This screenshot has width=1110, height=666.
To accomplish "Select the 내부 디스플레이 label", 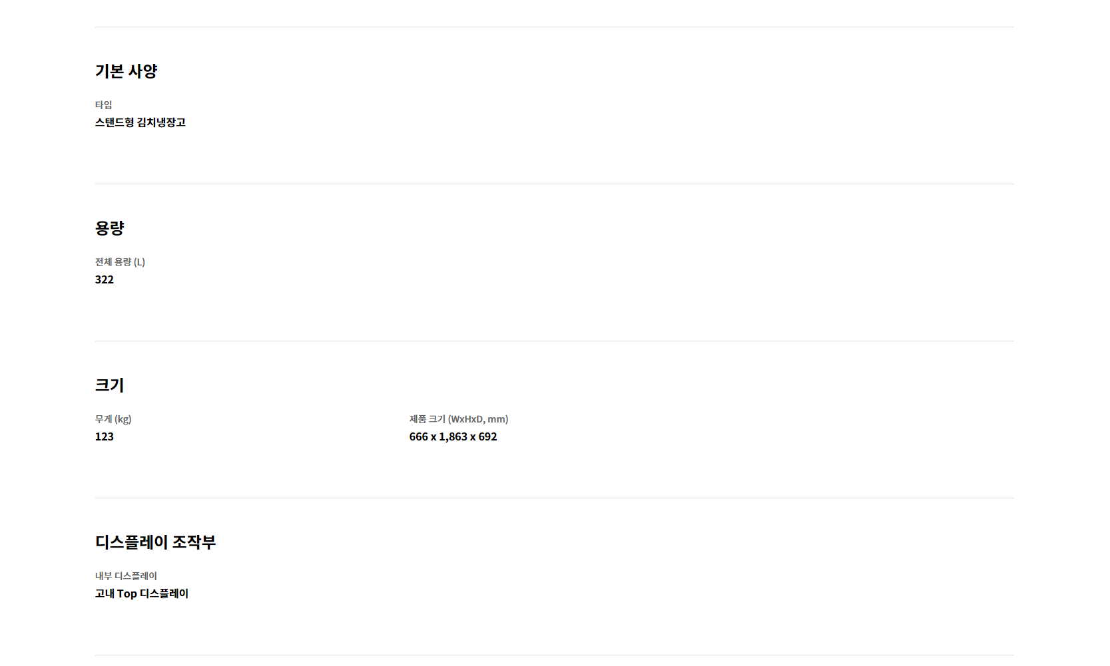I will coord(126,576).
